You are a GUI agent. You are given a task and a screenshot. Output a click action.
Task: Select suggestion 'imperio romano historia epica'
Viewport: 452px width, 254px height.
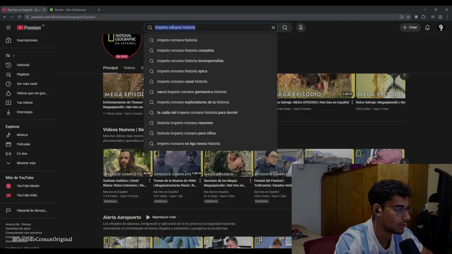(210, 71)
